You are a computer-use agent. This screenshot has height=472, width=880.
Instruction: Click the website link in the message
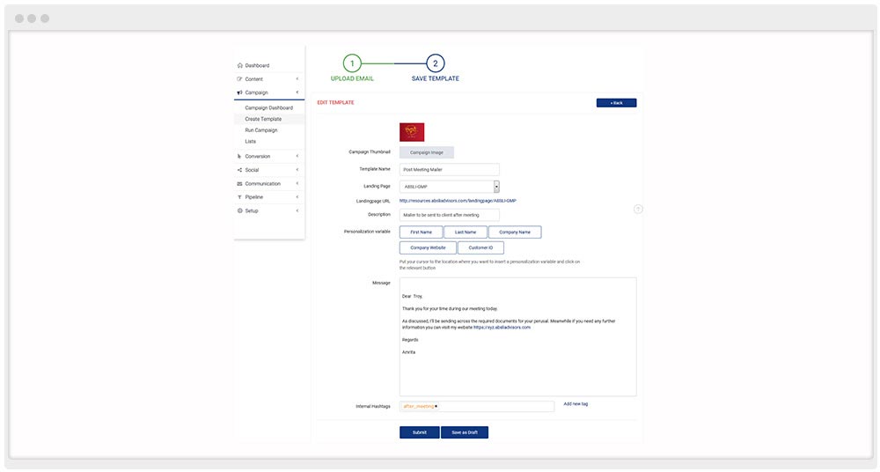[x=502, y=327]
